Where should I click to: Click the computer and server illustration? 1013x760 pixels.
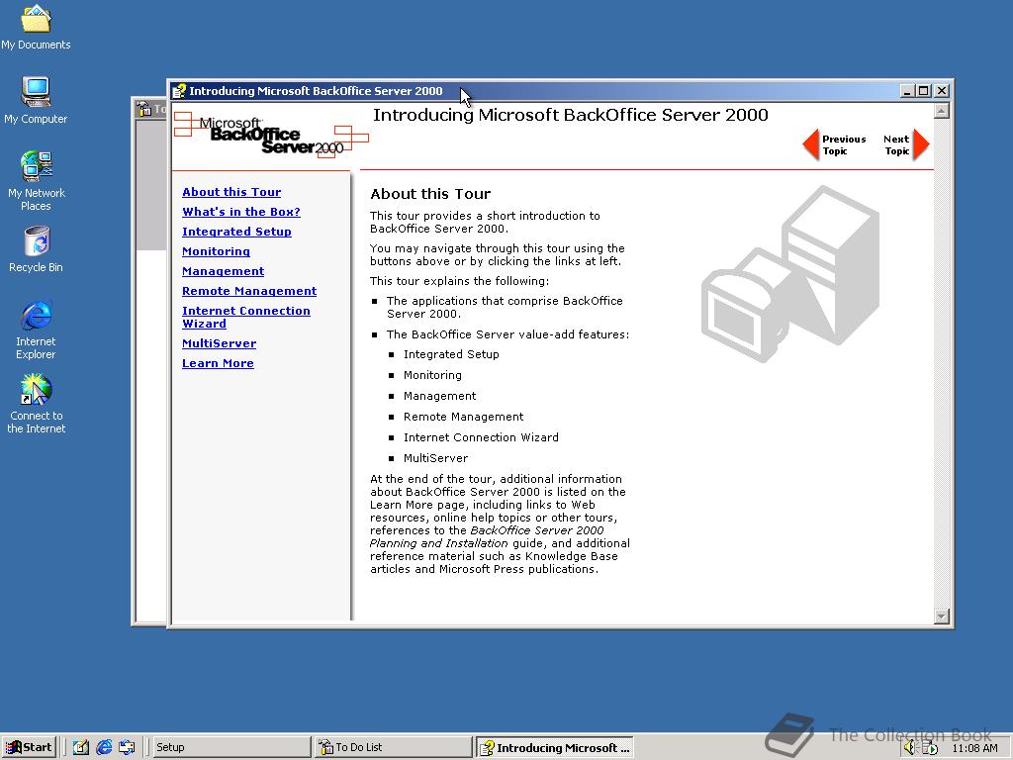(790, 273)
